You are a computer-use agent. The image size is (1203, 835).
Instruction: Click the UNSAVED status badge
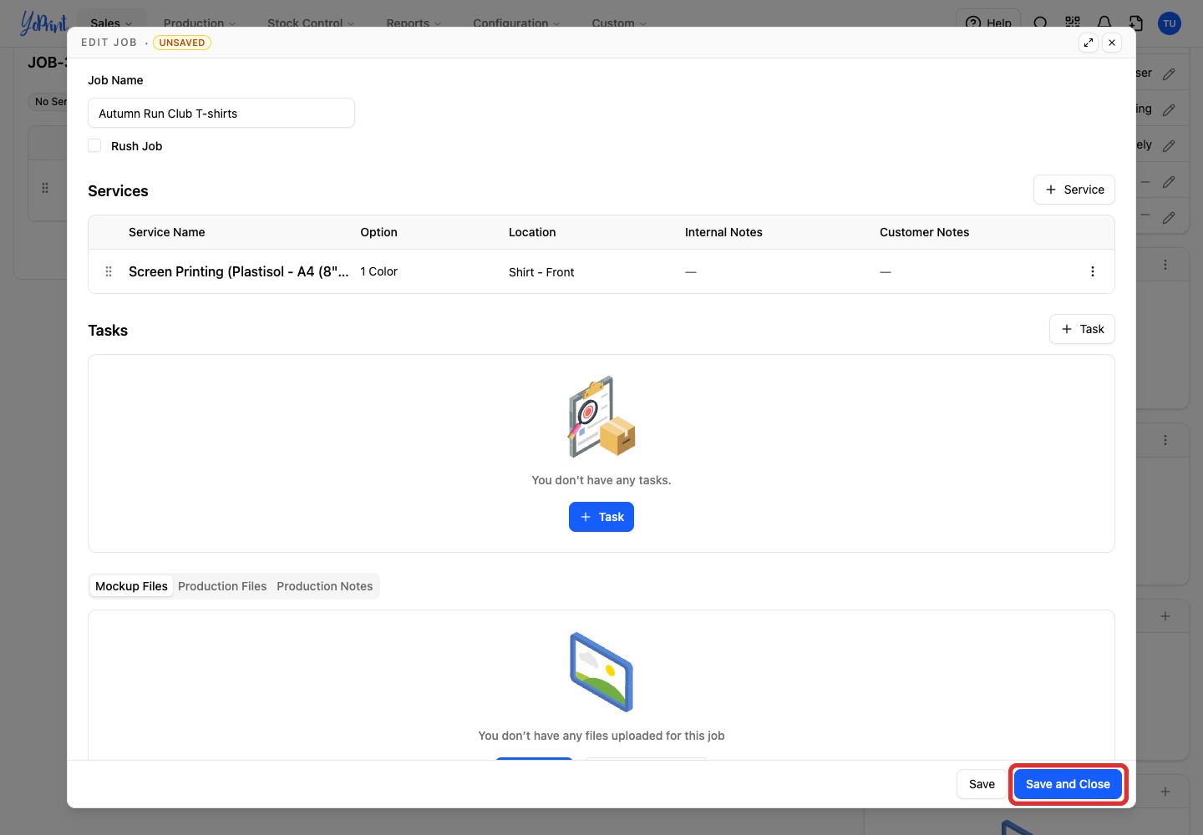point(182,43)
